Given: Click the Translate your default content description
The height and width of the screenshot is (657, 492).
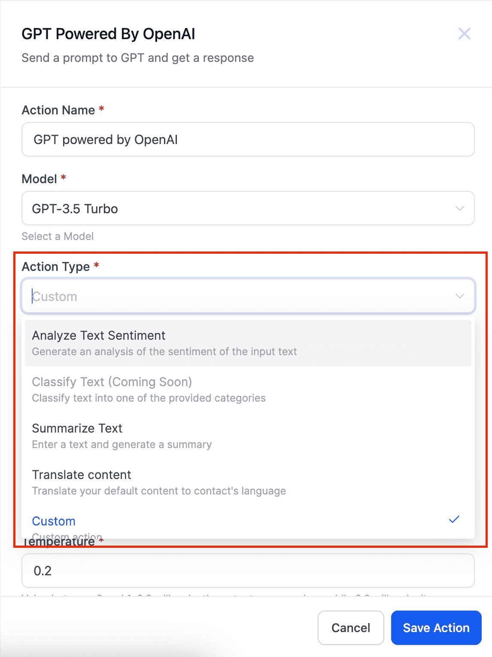Looking at the screenshot, I should (159, 491).
